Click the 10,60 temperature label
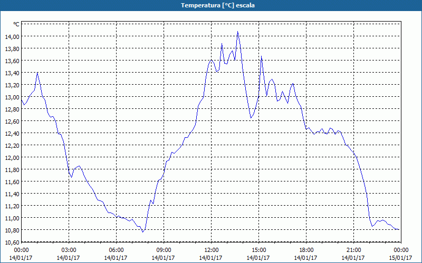The height and width of the screenshot is (263, 422). pos(12,242)
